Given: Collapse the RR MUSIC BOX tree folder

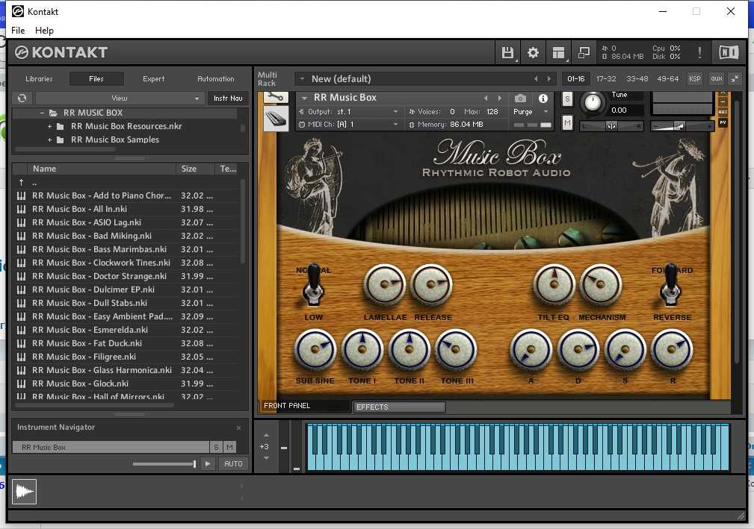Looking at the screenshot, I should [x=43, y=113].
